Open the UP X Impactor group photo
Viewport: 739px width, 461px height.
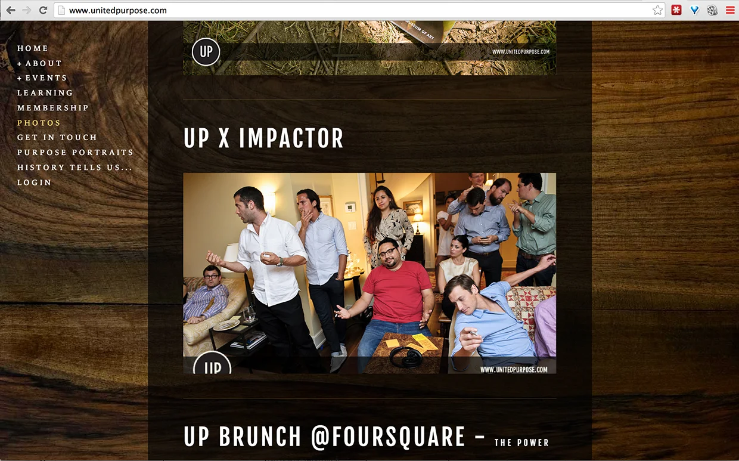click(x=369, y=273)
